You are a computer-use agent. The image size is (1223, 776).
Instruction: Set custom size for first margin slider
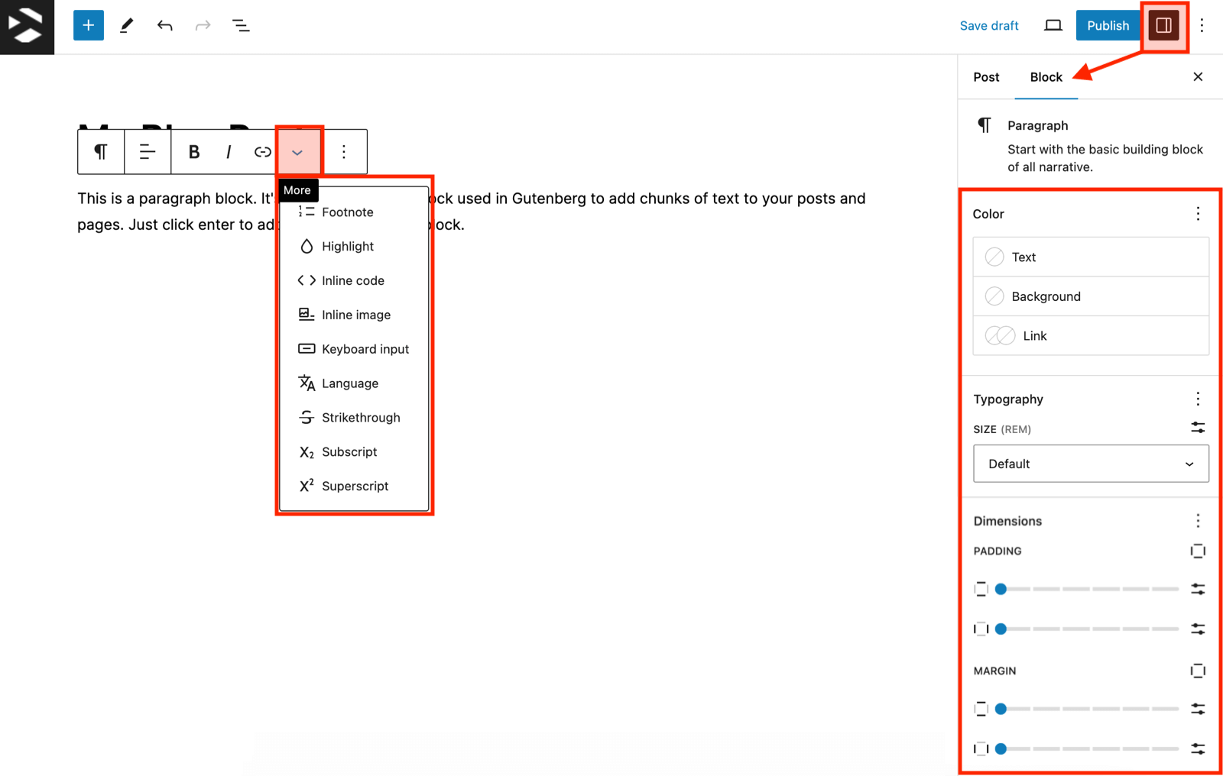pos(1198,709)
